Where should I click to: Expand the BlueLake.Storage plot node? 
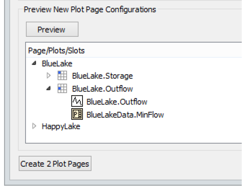(49, 76)
